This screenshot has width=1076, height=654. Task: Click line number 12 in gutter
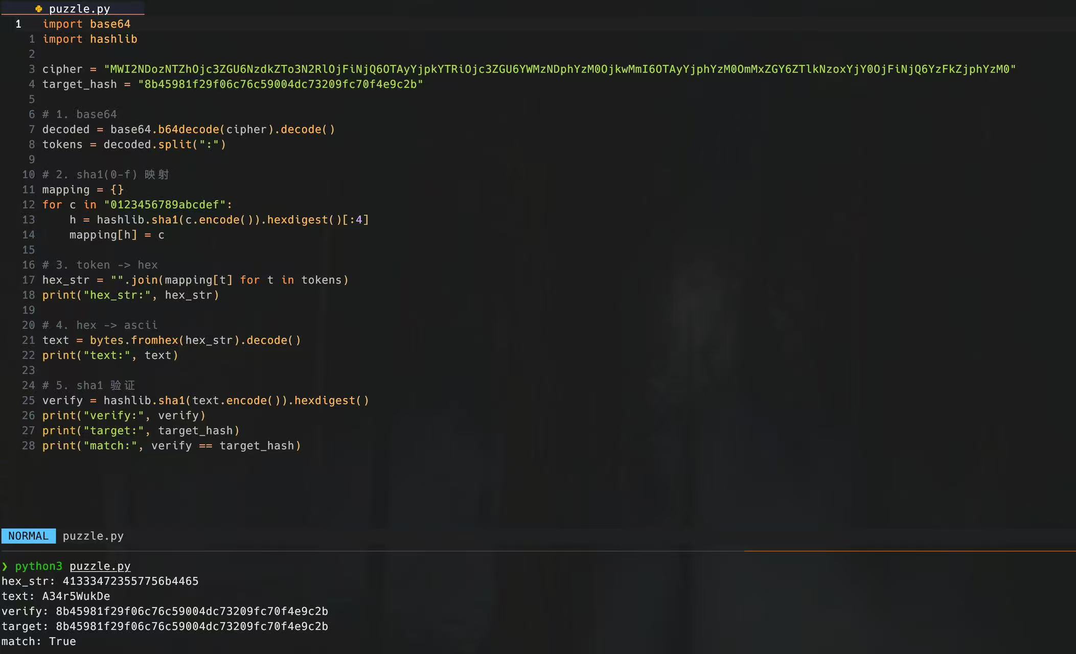[x=28, y=205]
